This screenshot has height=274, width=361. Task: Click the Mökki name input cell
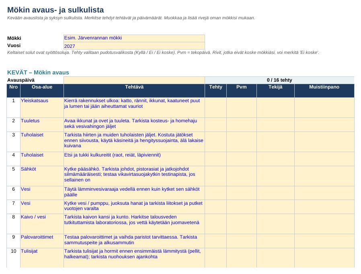(134, 38)
